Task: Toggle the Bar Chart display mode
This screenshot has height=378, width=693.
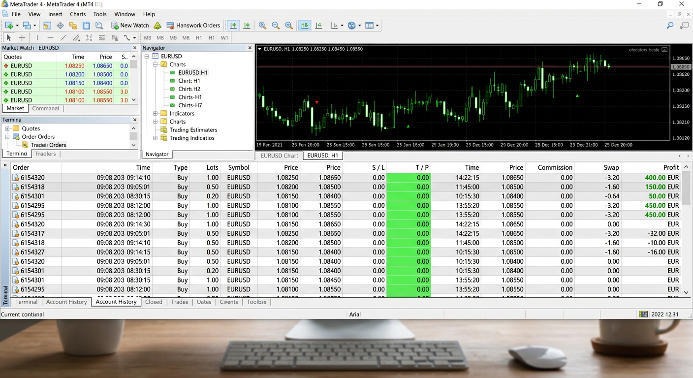Action: 233,26
